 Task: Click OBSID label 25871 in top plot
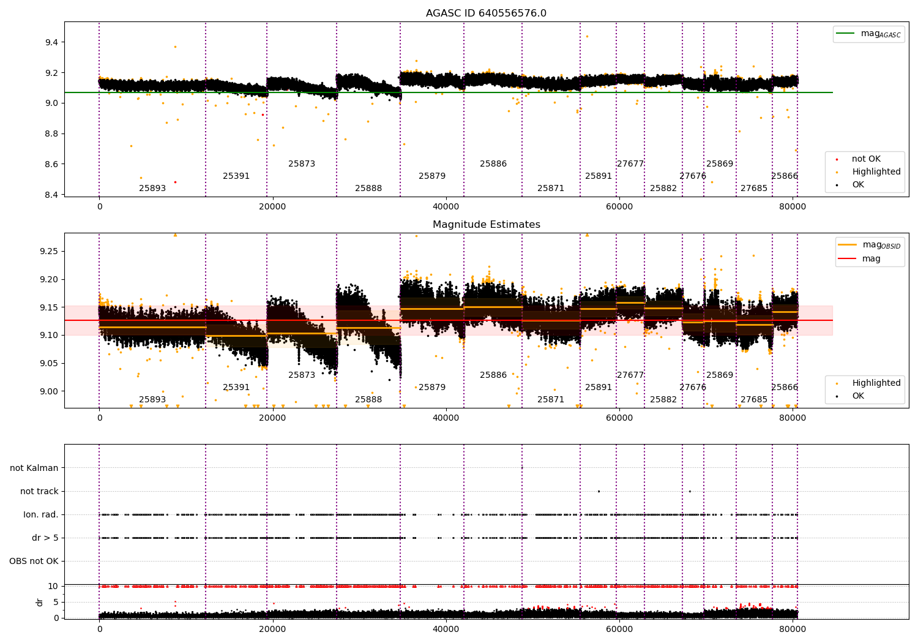551,189
